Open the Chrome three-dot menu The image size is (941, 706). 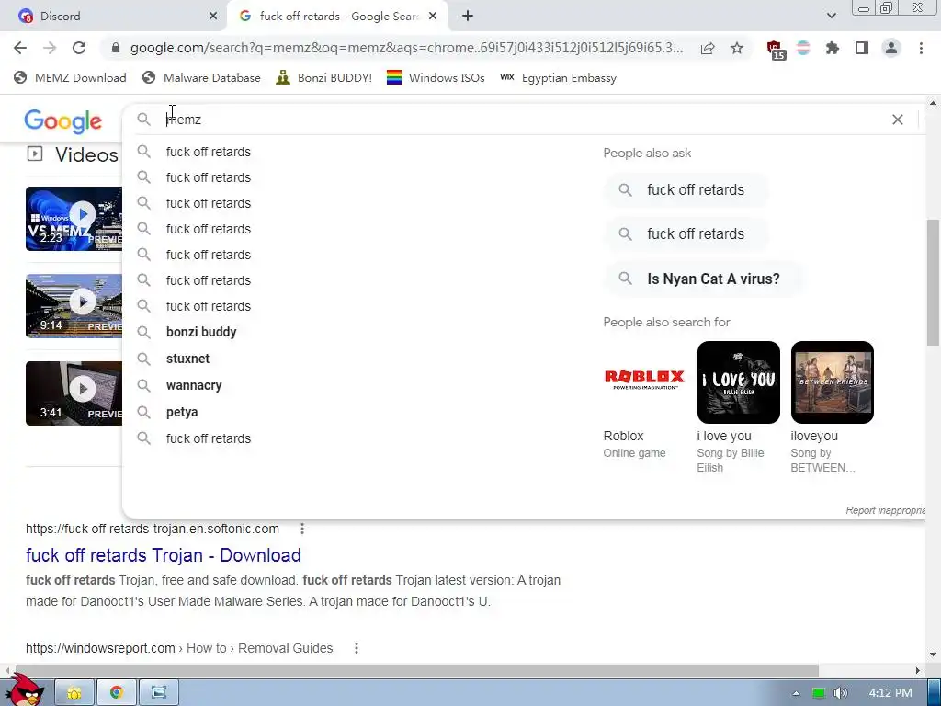pyautogui.click(x=921, y=48)
